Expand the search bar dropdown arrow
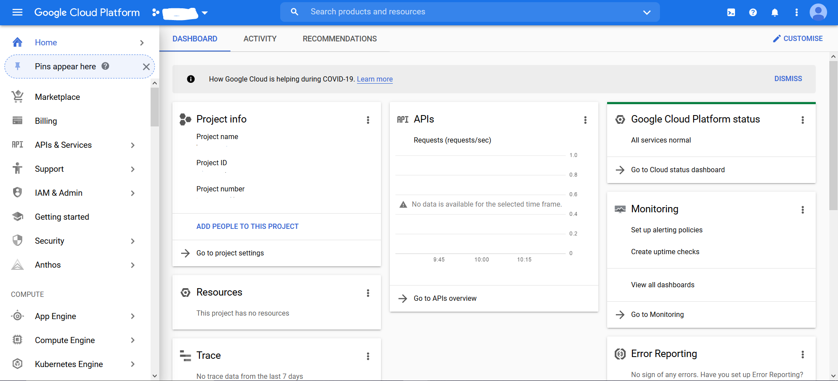 [647, 12]
